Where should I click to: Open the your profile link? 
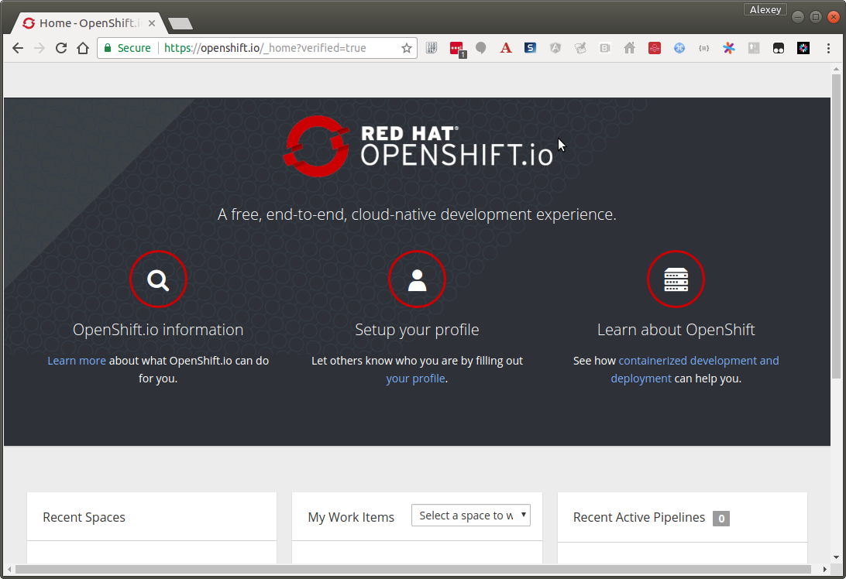[415, 379]
